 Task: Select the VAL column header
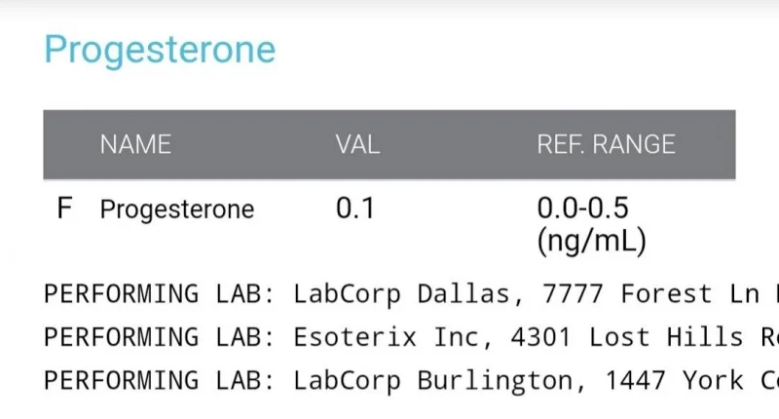coord(357,144)
